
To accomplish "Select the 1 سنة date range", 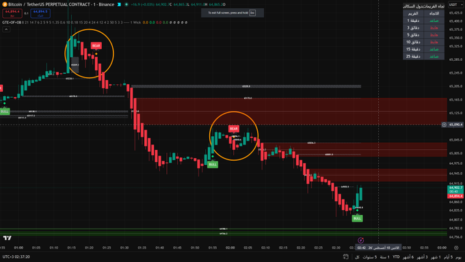I will tap(384, 257).
